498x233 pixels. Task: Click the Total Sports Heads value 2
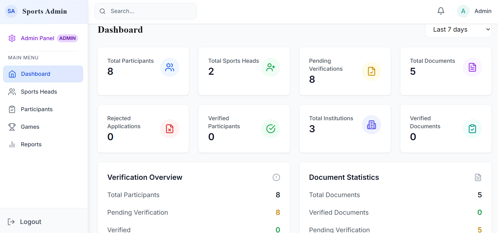pyautogui.click(x=211, y=71)
